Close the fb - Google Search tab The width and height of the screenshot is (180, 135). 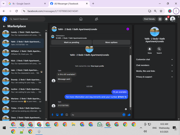click(45, 4)
